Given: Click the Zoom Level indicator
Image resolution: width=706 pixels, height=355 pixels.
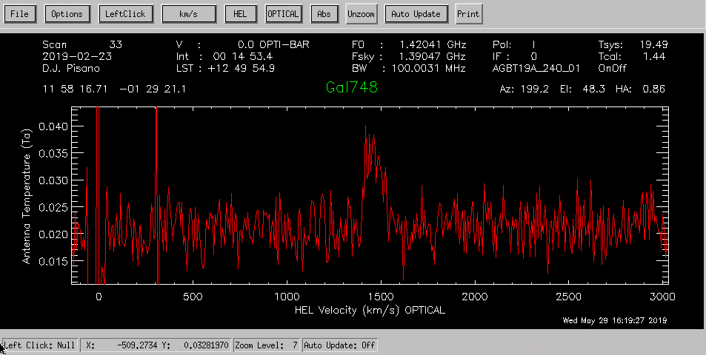Looking at the screenshot, I should [x=266, y=345].
